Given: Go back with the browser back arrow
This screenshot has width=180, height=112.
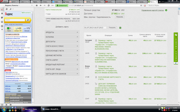Looking at the screenshot, I should click(x=40, y=5).
